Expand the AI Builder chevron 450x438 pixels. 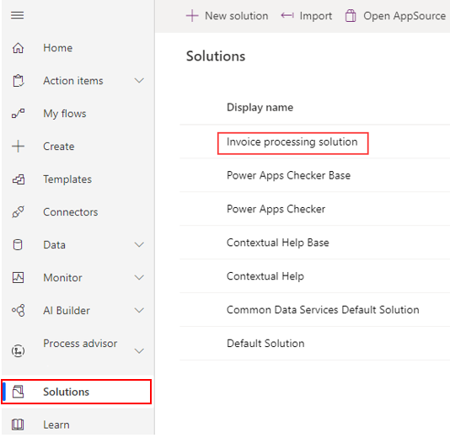pyautogui.click(x=139, y=310)
